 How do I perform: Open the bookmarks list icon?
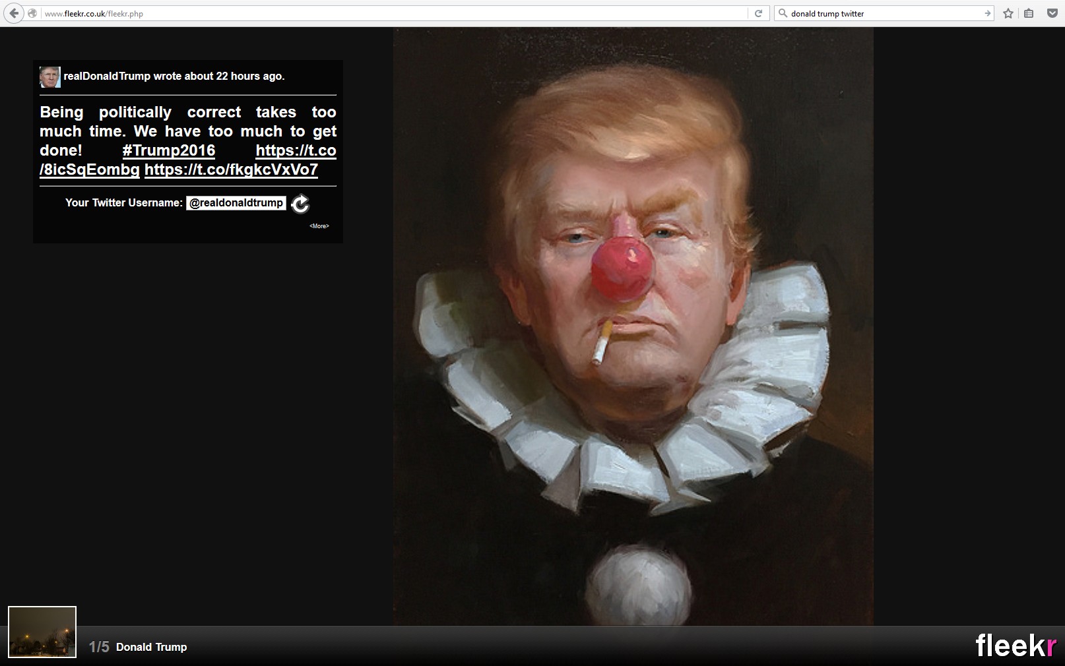click(x=1029, y=13)
